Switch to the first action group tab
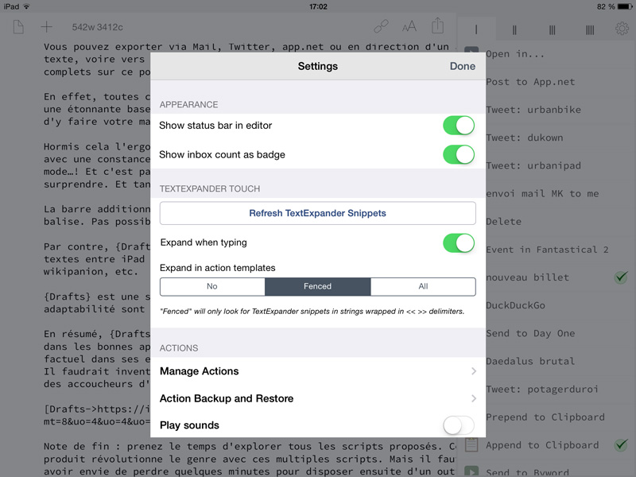This screenshot has height=477, width=636. coord(476,29)
